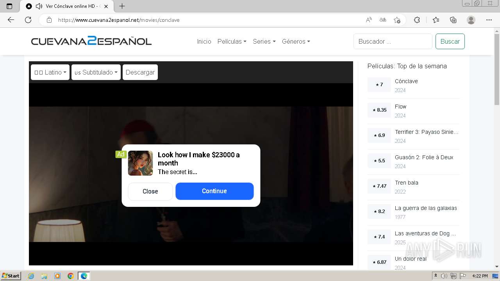Image resolution: width=500 pixels, height=281 pixels.
Task: Focus the Buscador search field
Action: point(393,41)
